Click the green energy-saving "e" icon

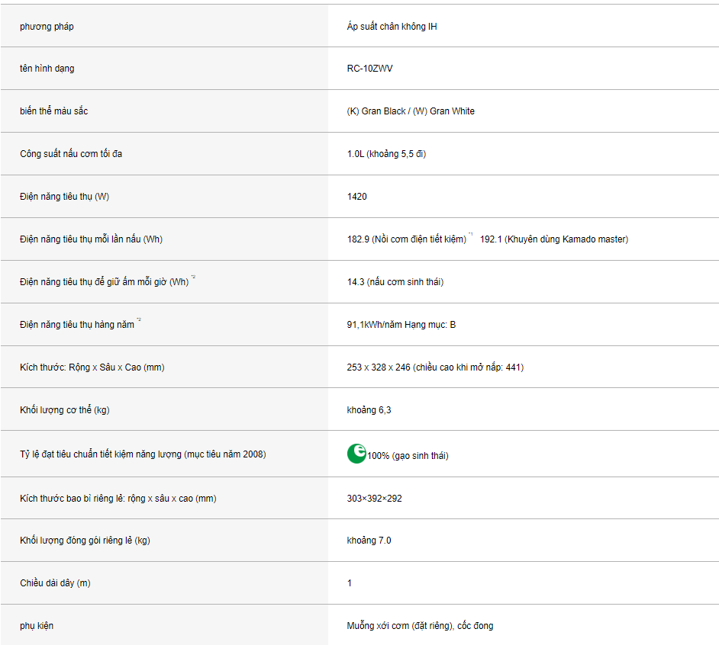pyautogui.click(x=356, y=454)
